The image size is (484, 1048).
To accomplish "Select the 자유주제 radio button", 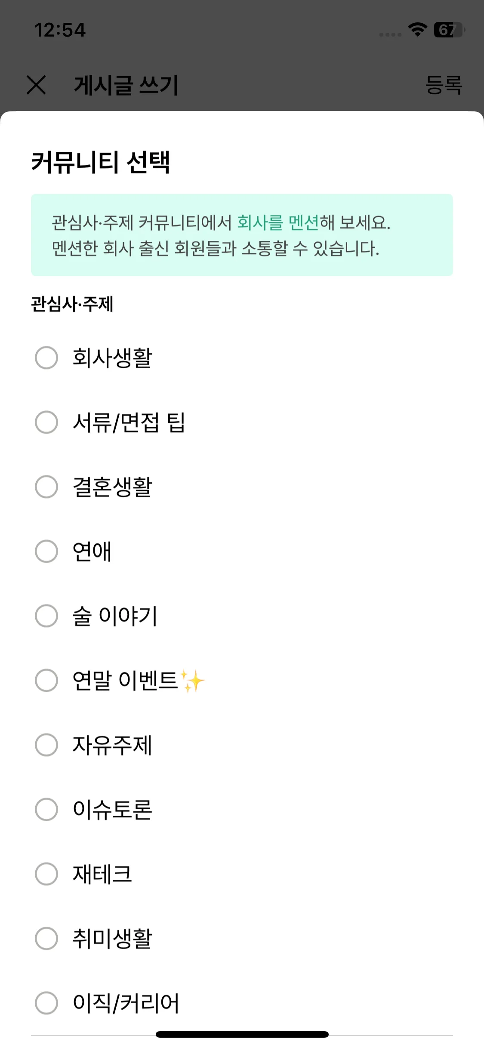I will 46,745.
